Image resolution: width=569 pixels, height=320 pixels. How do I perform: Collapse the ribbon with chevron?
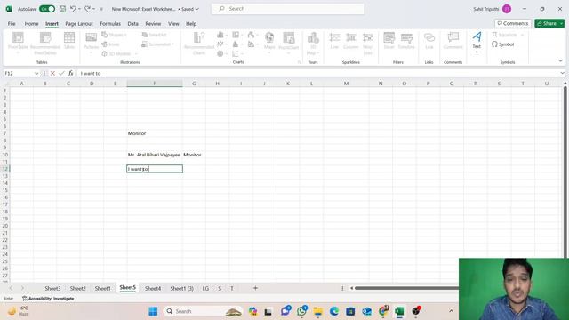561,61
